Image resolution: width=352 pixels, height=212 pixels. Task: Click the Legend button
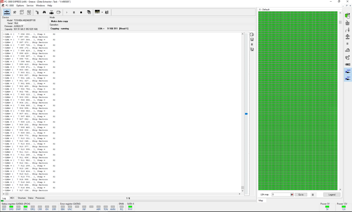point(332,195)
